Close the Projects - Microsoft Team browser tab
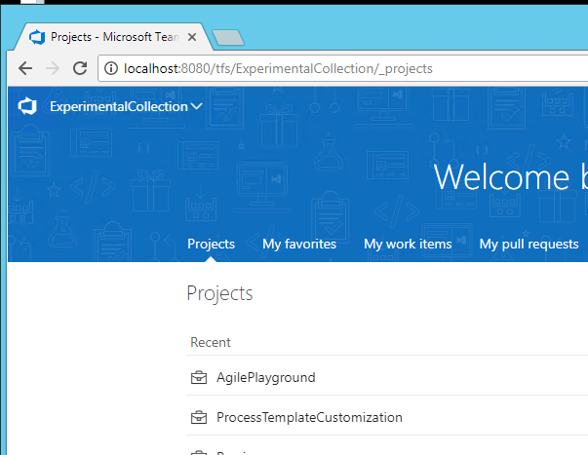The image size is (588, 455). [192, 37]
